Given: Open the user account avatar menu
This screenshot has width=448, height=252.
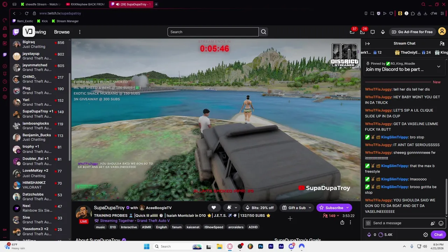Looking at the screenshot, I should 442,32.
